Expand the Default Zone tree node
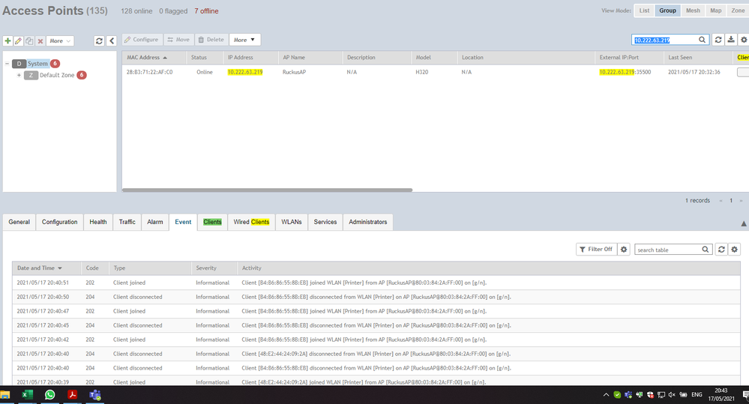 19,75
